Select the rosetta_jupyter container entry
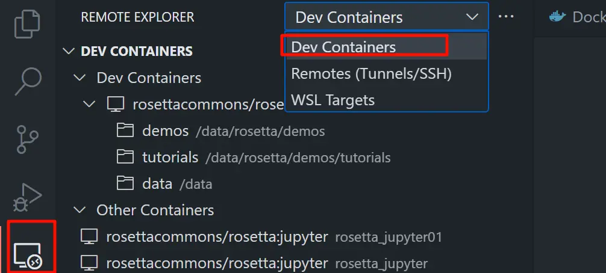 coord(254,263)
